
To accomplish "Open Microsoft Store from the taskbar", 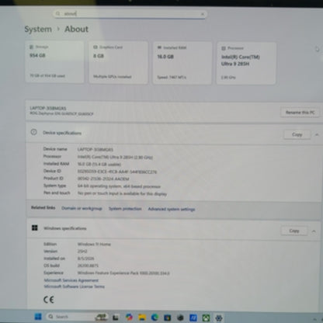I will coord(168,318).
